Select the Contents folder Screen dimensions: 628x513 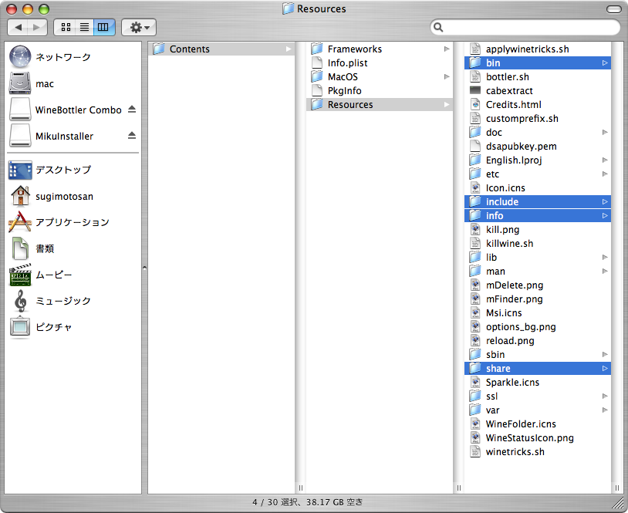point(221,49)
